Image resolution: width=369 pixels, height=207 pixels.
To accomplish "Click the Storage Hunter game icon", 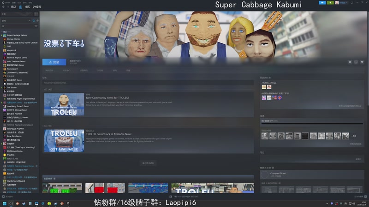I will [5, 39].
